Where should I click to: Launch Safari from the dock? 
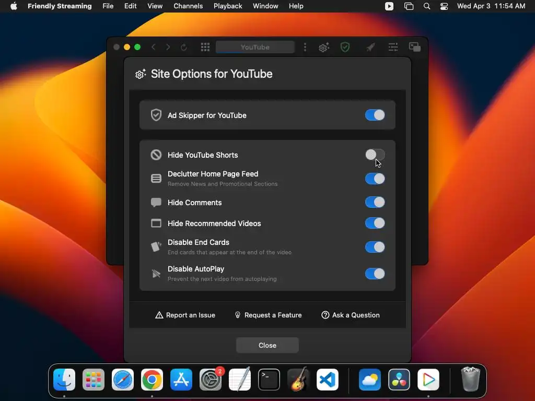123,380
